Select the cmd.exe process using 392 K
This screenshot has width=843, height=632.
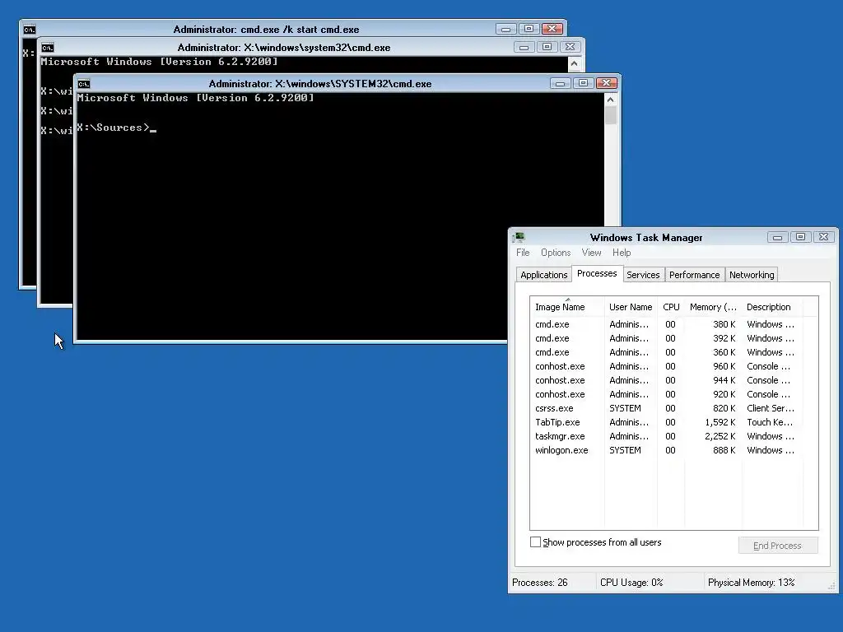click(x=667, y=338)
